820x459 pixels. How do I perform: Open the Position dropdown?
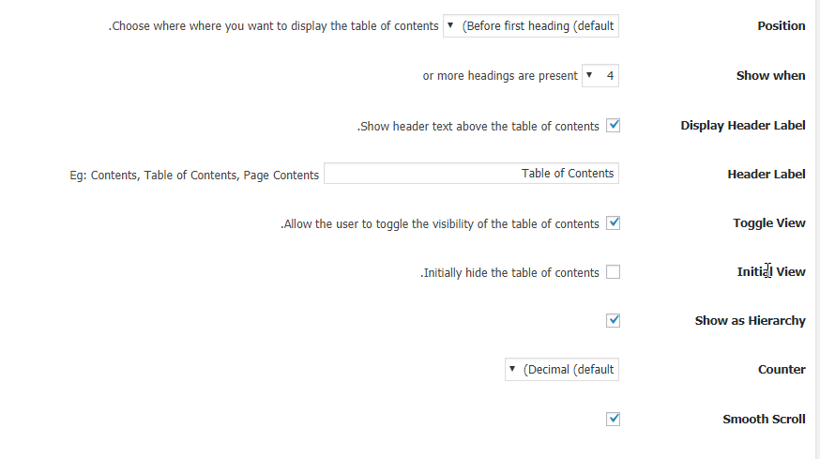click(531, 26)
